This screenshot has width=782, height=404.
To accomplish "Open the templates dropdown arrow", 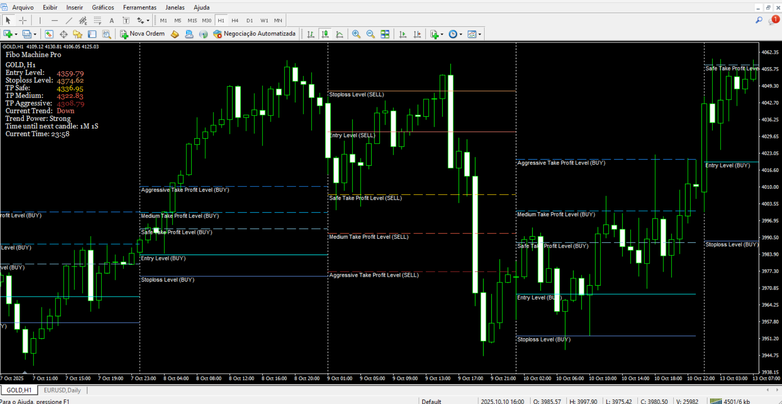I will pyautogui.click(x=480, y=34).
